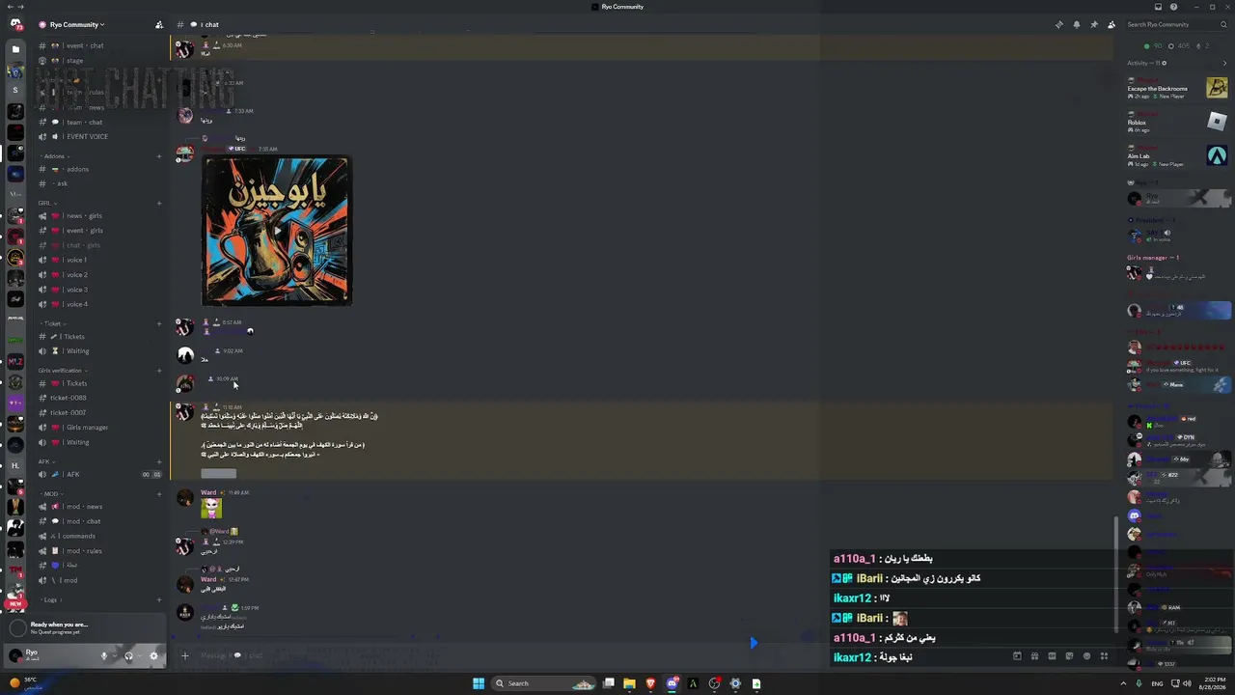The image size is (1235, 695).
Task: Open User Settings gear
Action: (x=153, y=656)
